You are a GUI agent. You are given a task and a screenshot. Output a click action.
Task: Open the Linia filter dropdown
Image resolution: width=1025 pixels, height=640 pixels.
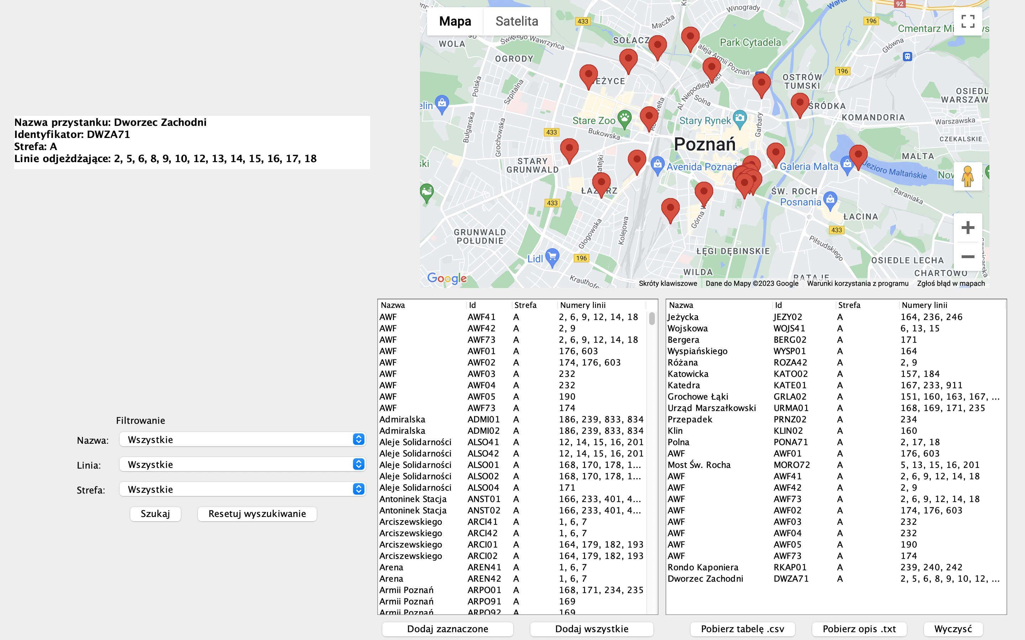click(242, 464)
